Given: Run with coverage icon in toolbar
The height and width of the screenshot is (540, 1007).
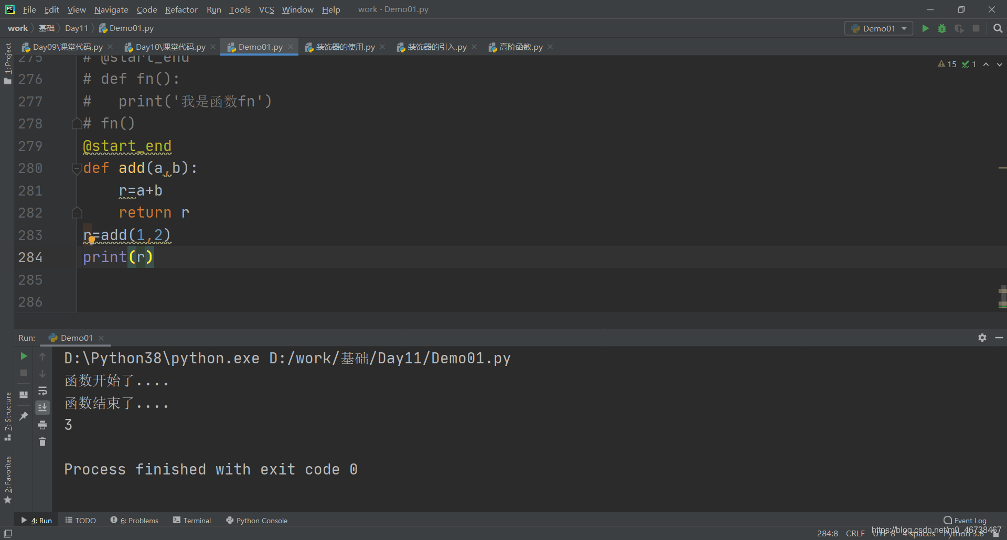Looking at the screenshot, I should click(959, 28).
